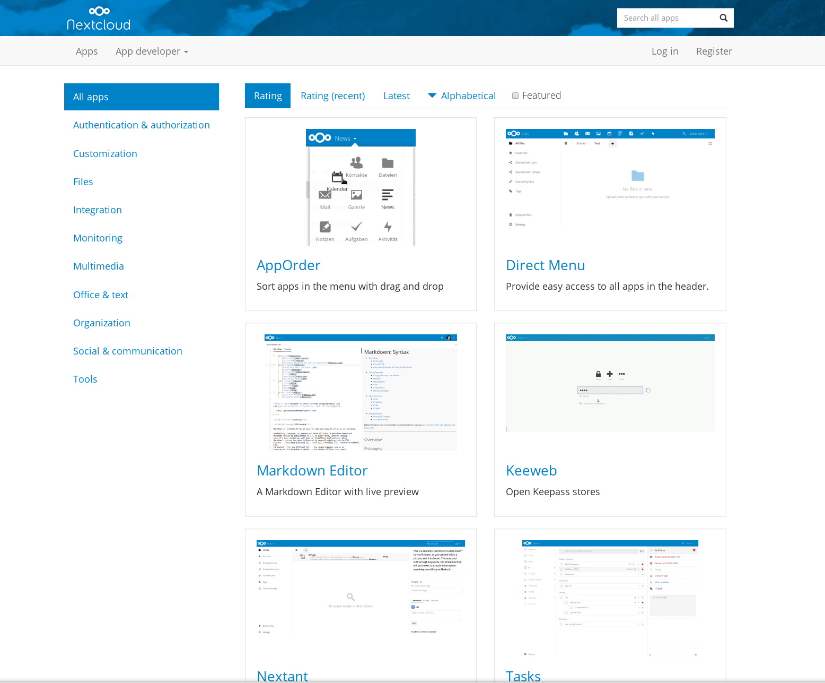Sort by the Alphabetical tab

[462, 96]
